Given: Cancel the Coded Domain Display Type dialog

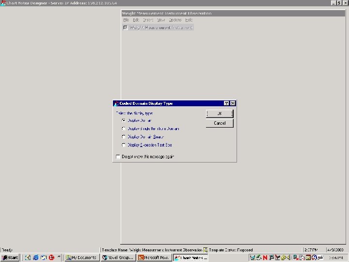Looking at the screenshot, I should point(220,123).
